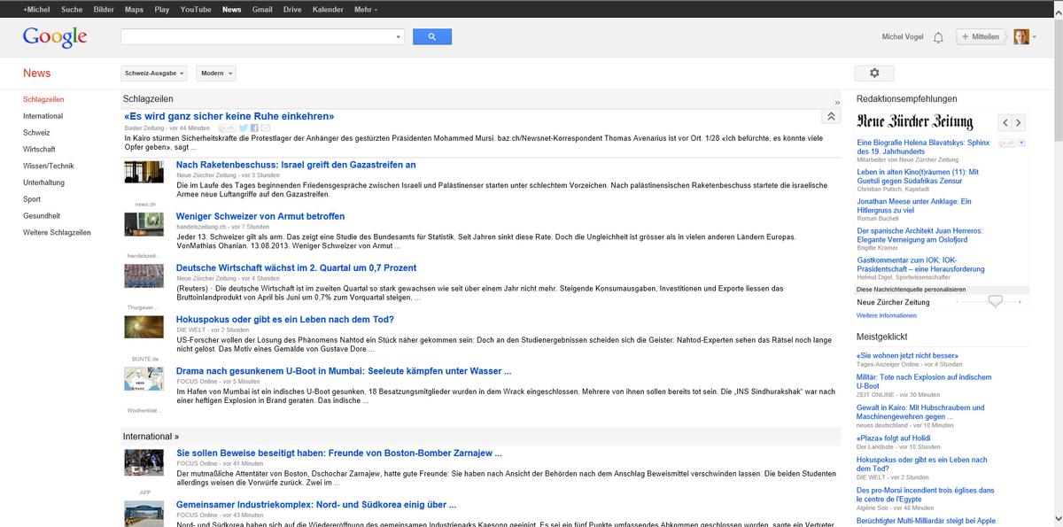The width and height of the screenshot is (1063, 527).
Task: Select Gesundheit section in sidebar
Action: click(x=42, y=215)
